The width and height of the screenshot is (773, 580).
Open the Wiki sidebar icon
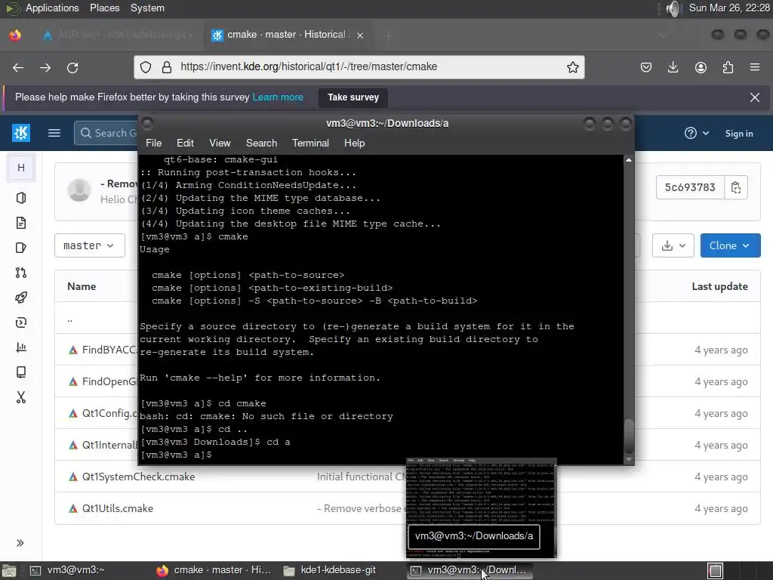(20, 372)
